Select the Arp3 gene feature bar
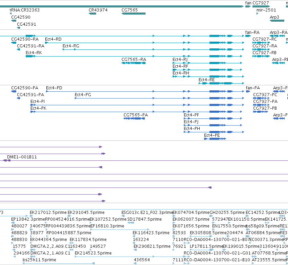 click(x=277, y=21)
